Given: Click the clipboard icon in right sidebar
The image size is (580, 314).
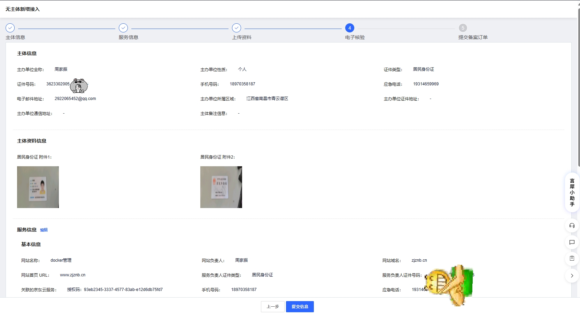Looking at the screenshot, I should point(572,258).
